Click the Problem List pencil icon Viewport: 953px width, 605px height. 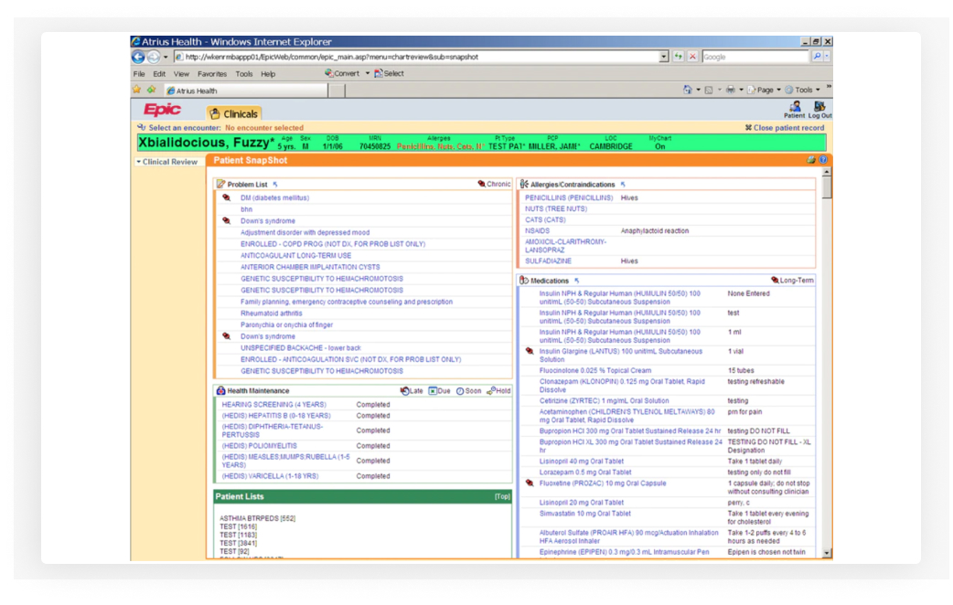coord(220,185)
